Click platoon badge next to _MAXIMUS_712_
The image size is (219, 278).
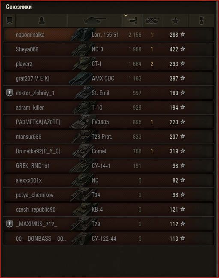9,224
